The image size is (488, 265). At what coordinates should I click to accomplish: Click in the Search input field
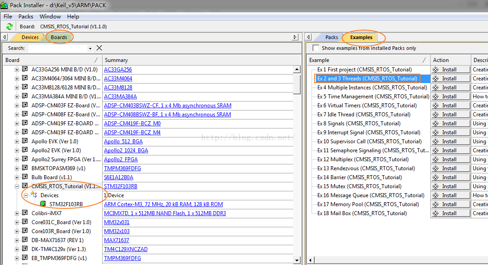point(58,48)
